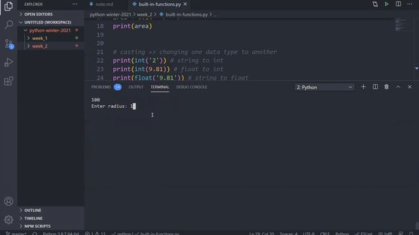Switch to the note.md editor tab

[x=104, y=5]
